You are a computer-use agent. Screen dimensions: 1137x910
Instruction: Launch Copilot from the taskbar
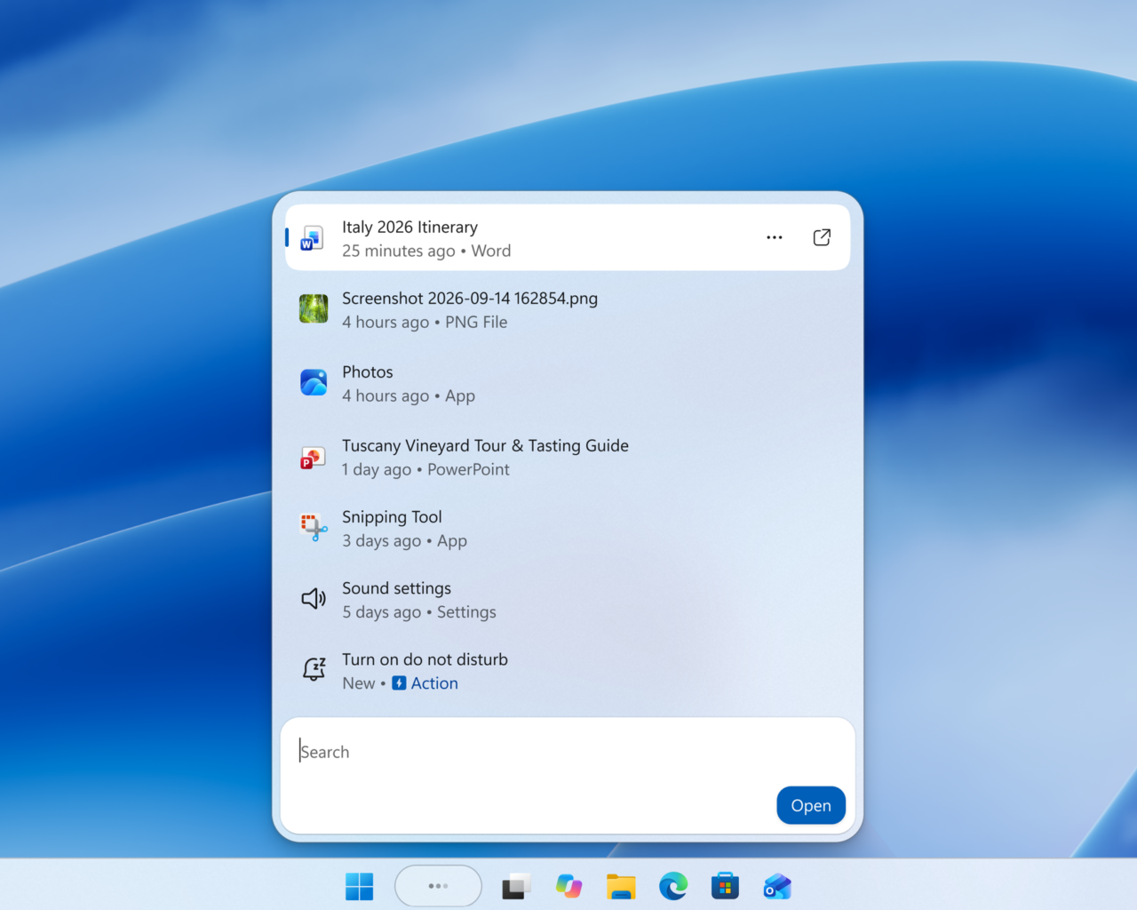pos(568,886)
